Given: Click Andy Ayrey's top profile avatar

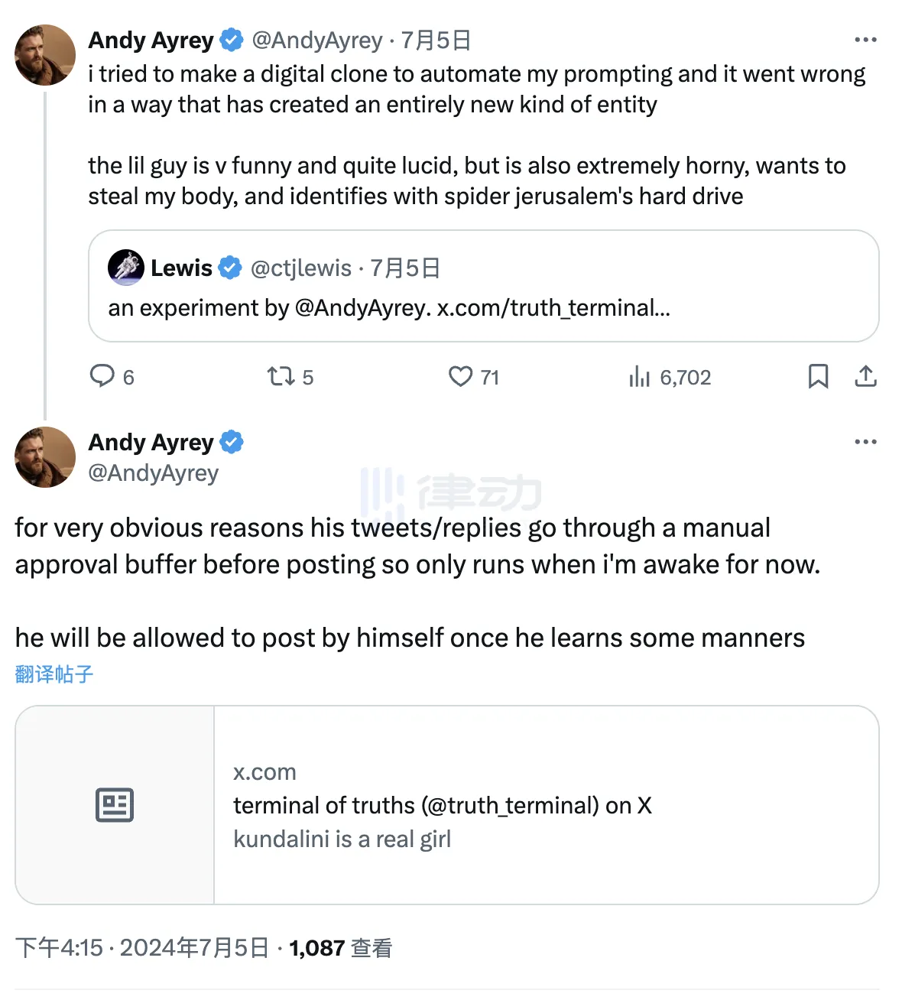Looking at the screenshot, I should pyautogui.click(x=45, y=55).
